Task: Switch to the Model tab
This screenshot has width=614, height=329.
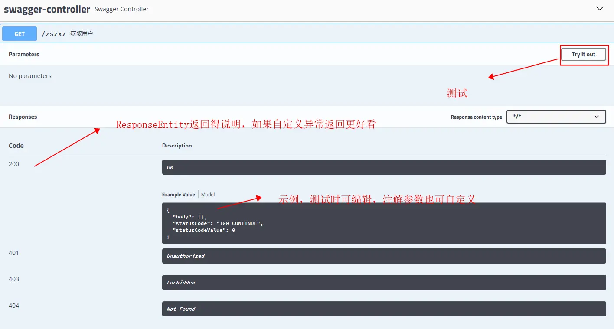Action: coord(208,195)
